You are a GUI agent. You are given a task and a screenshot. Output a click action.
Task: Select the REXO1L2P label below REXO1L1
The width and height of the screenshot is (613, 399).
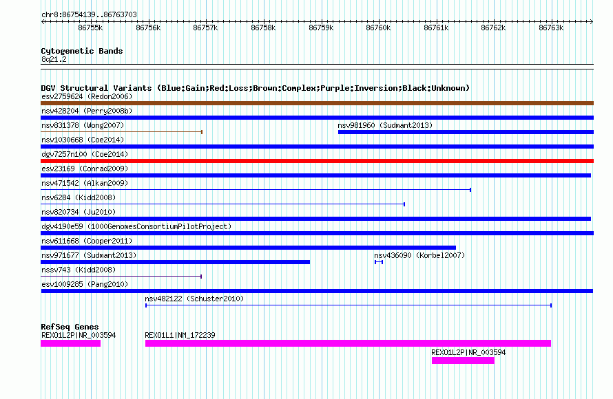[468, 352]
